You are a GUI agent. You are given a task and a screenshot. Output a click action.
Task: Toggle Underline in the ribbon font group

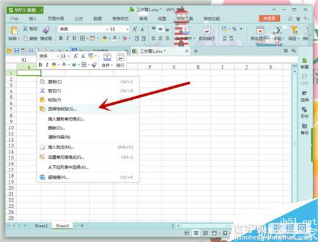[74, 38]
